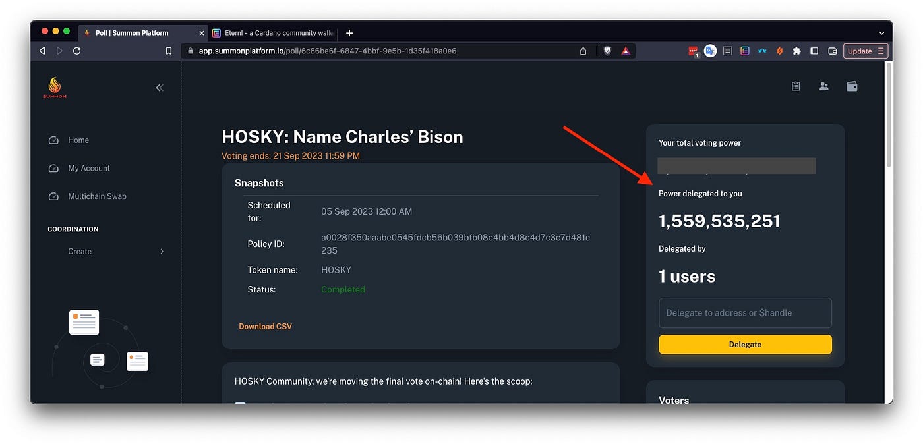
Task: Collapse the sidebar with the double chevron
Action: 160,88
